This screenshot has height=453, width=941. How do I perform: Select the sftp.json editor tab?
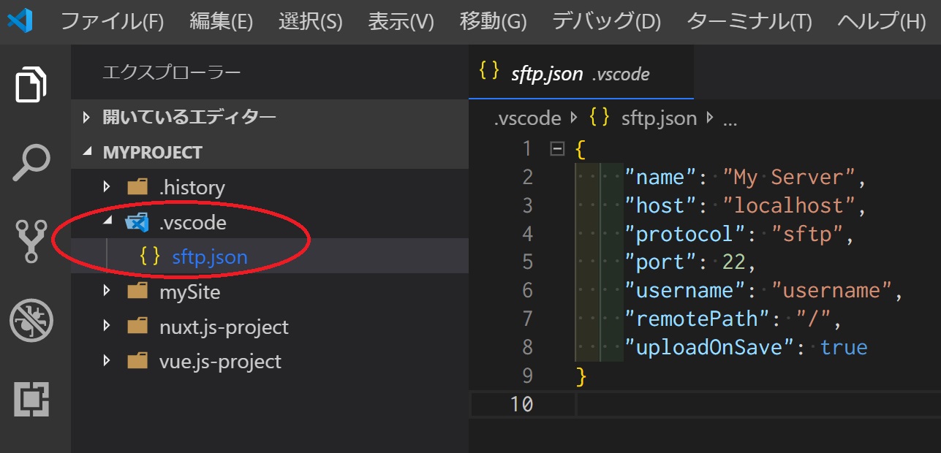click(563, 73)
